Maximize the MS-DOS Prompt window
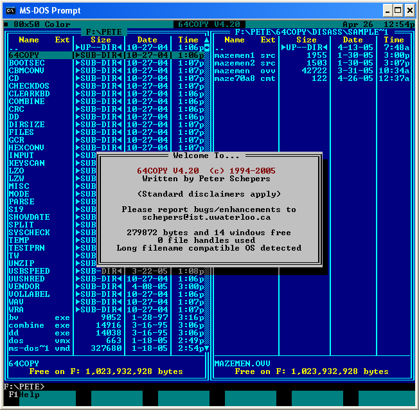The width and height of the screenshot is (419, 410). tap(398, 10)
